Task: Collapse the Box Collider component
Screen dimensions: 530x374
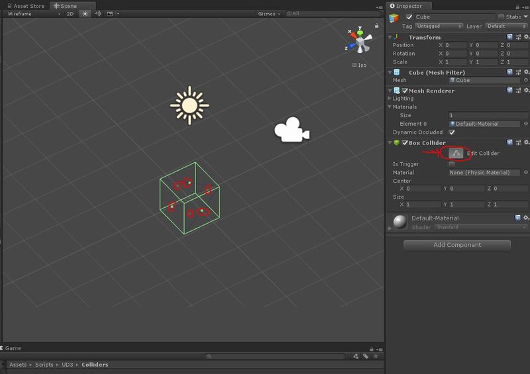Action: pyautogui.click(x=390, y=142)
